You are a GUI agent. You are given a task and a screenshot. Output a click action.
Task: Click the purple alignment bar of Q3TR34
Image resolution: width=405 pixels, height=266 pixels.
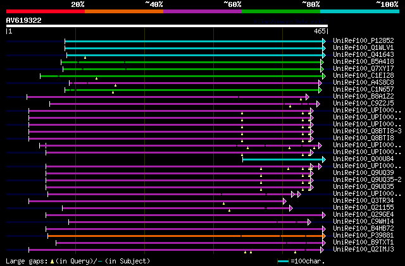point(156,202)
